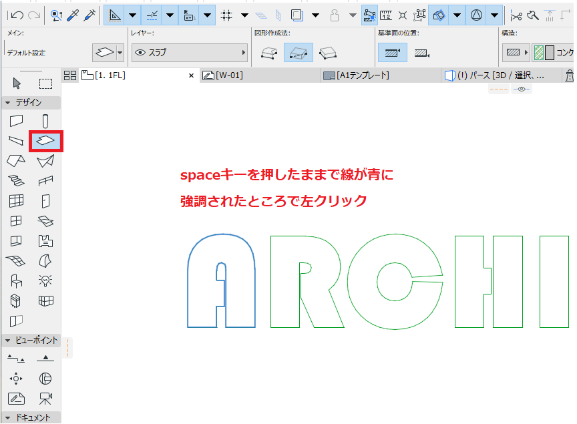Open dropdown next to snap guides icon
Screen dimensions: 577x424
click(x=170, y=15)
